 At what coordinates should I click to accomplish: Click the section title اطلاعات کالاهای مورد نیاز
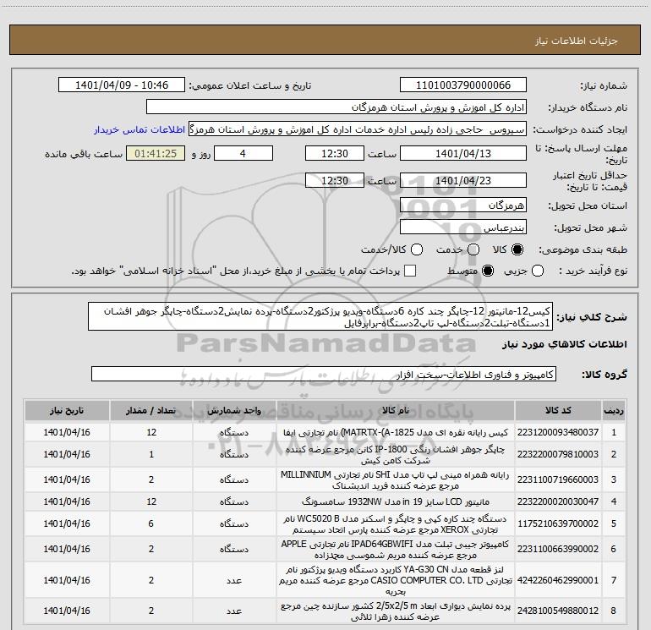click(x=565, y=344)
